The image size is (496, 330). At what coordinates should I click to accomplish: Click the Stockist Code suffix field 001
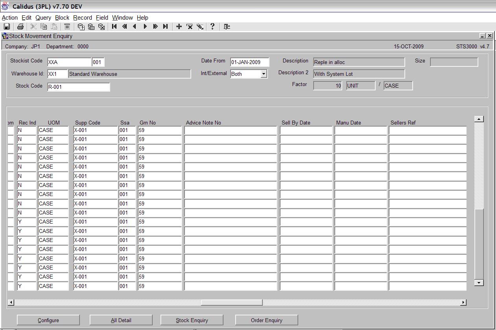98,62
